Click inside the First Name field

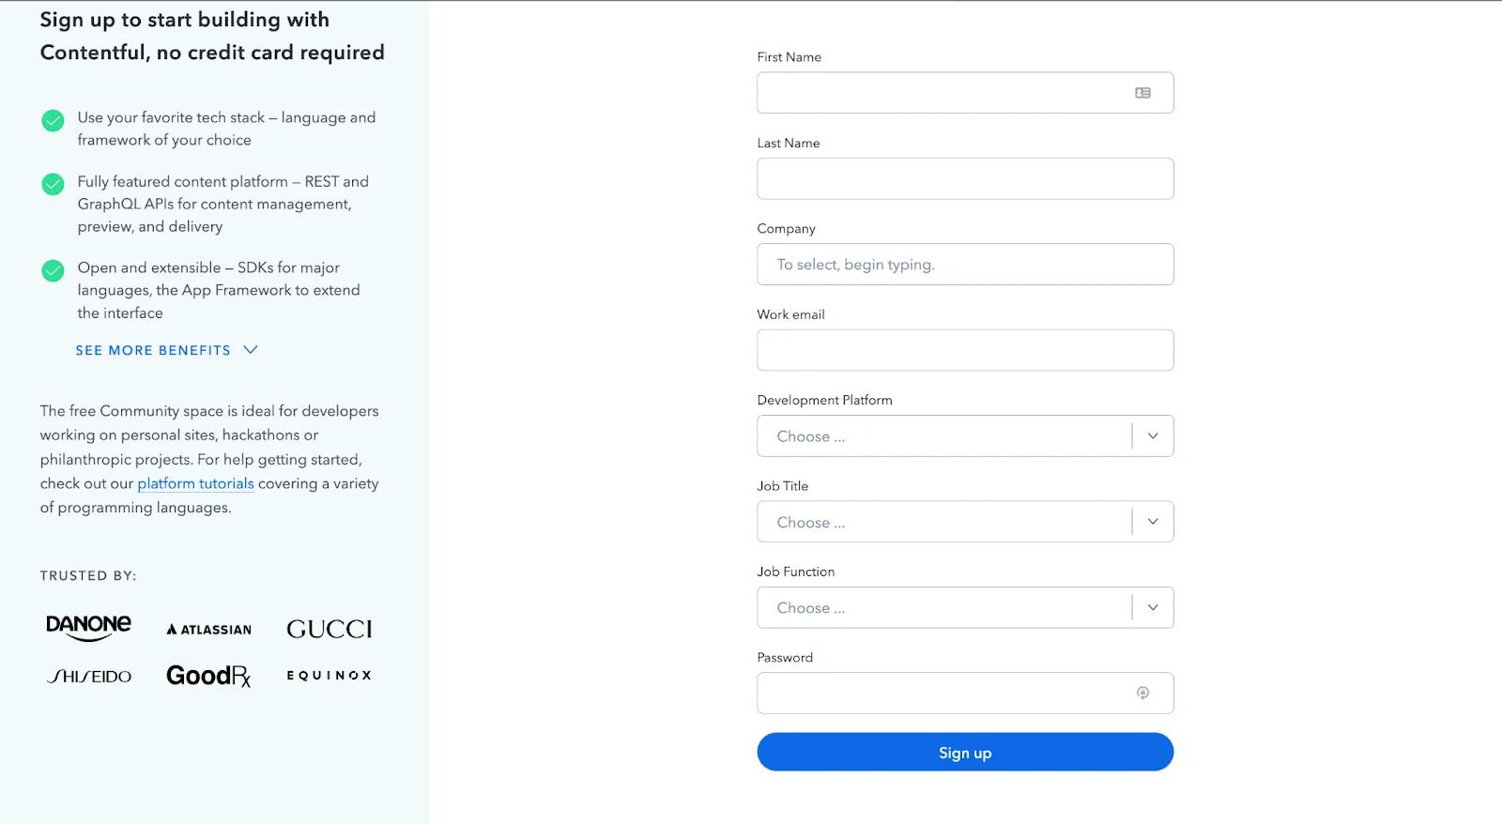tap(939, 93)
